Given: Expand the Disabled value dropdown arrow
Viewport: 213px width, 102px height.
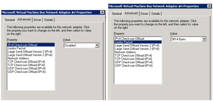Looking at the screenshot, I should coord(97,45).
